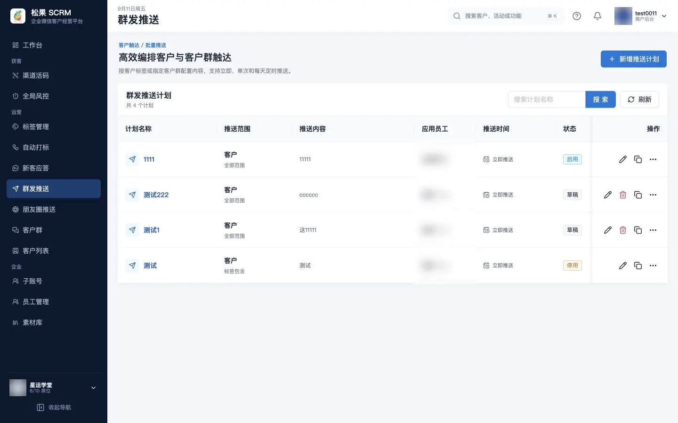The width and height of the screenshot is (678, 423).
Task: Copy the 1111 plan using duplicate icon
Action: point(638,159)
